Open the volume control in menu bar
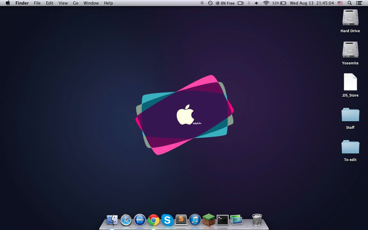 tap(257, 3)
